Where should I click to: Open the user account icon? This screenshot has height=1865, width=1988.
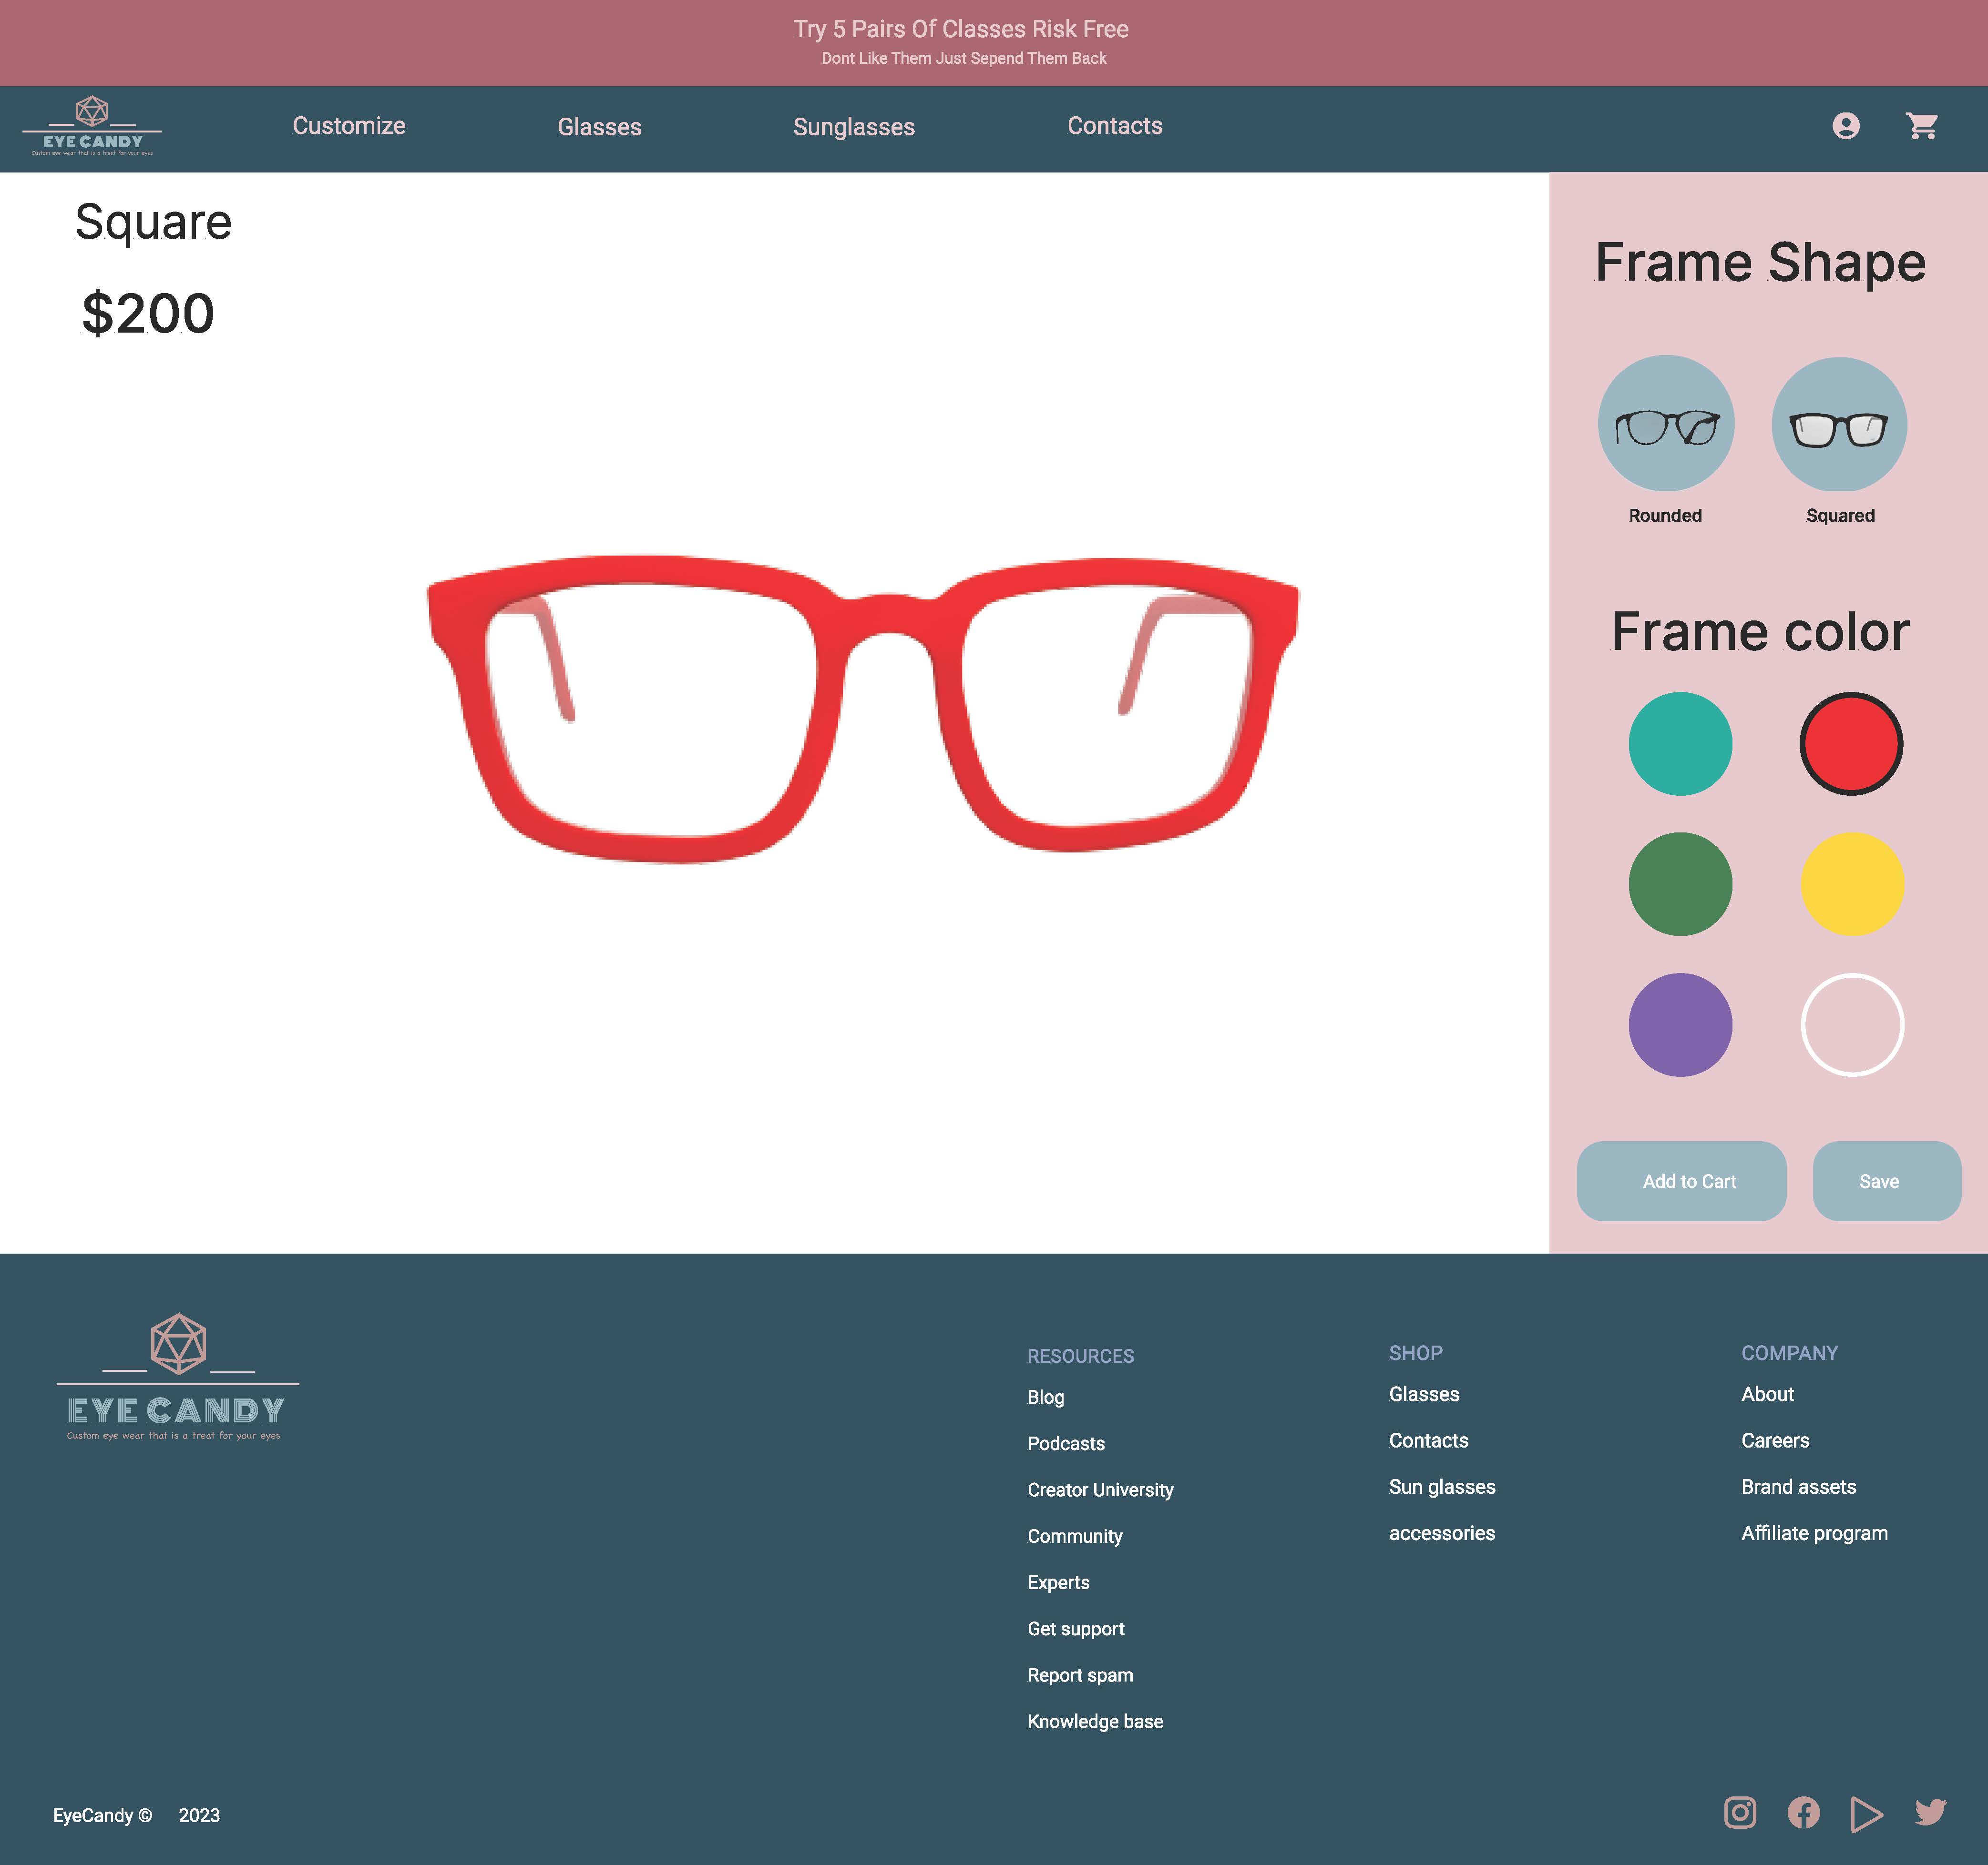tap(1845, 127)
